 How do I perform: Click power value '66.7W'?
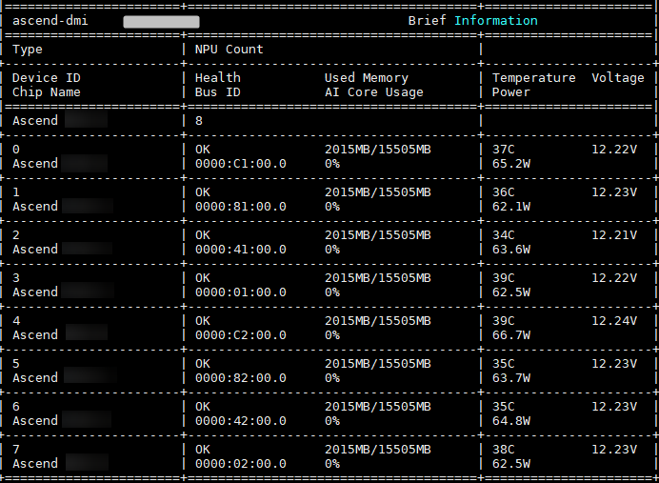click(511, 335)
